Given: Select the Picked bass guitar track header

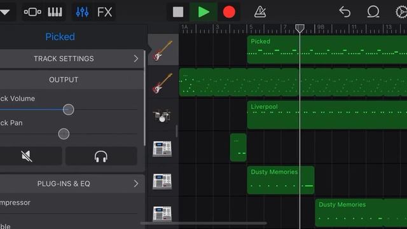Looking at the screenshot, I should coord(163,50).
